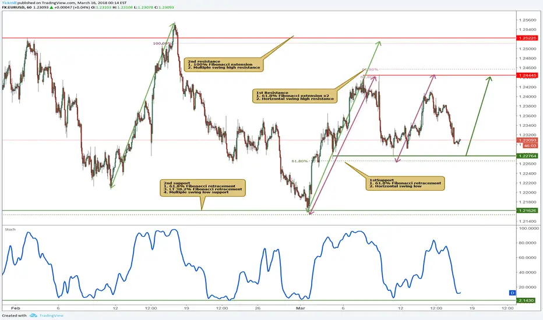Select the 1st Resistance annotation callout
This screenshot has width=543, height=320.
[x=295, y=96]
